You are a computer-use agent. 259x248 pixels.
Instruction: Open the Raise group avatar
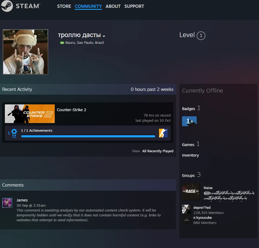coord(191,191)
